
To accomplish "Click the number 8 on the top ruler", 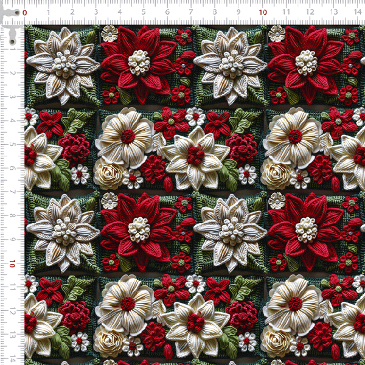I will (x=215, y=12).
